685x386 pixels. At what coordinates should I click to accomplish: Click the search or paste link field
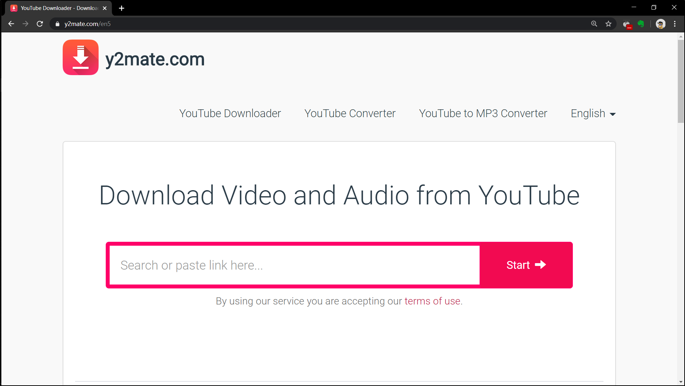tap(294, 265)
